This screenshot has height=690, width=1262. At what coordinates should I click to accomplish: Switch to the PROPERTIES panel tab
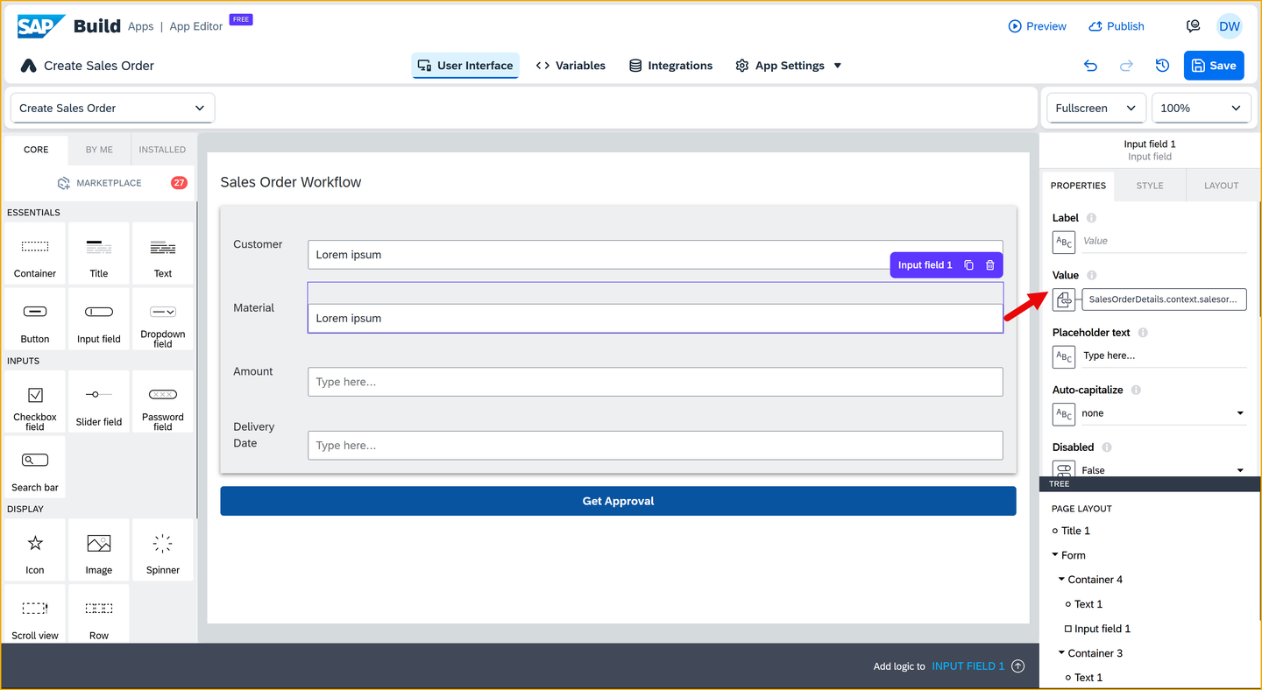coord(1078,186)
